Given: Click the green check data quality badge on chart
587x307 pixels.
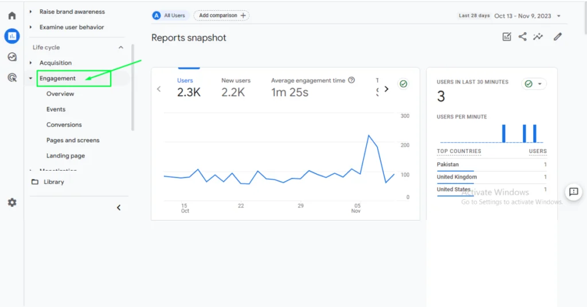Looking at the screenshot, I should pyautogui.click(x=404, y=84).
